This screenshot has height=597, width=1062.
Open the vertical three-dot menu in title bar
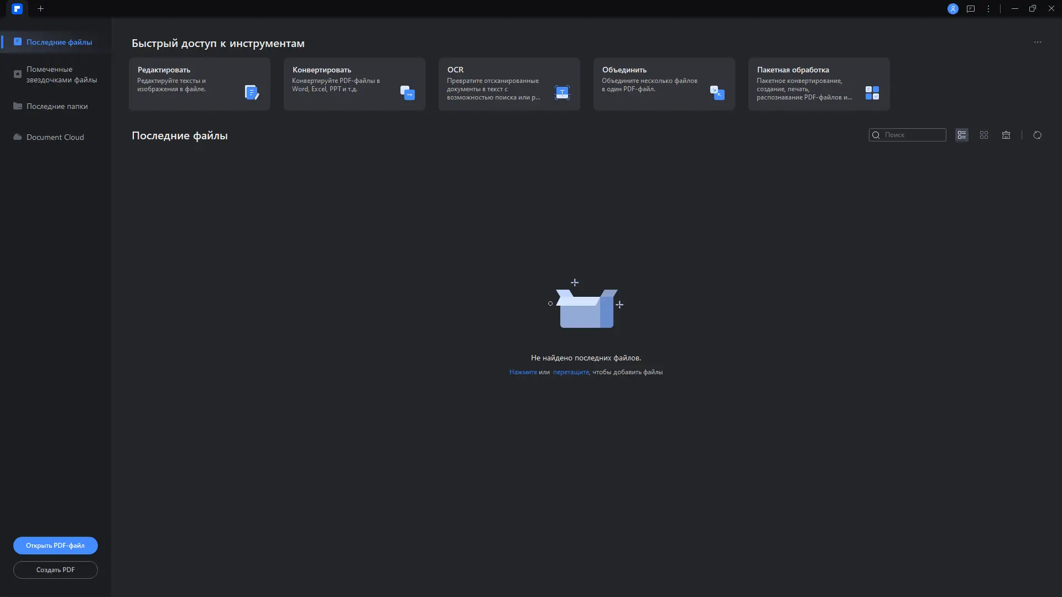click(988, 9)
